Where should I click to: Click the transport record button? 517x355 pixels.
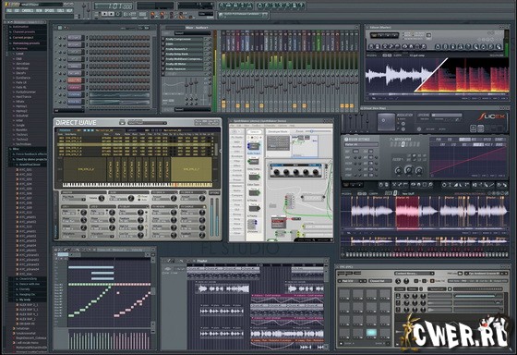pyautogui.click(x=118, y=14)
